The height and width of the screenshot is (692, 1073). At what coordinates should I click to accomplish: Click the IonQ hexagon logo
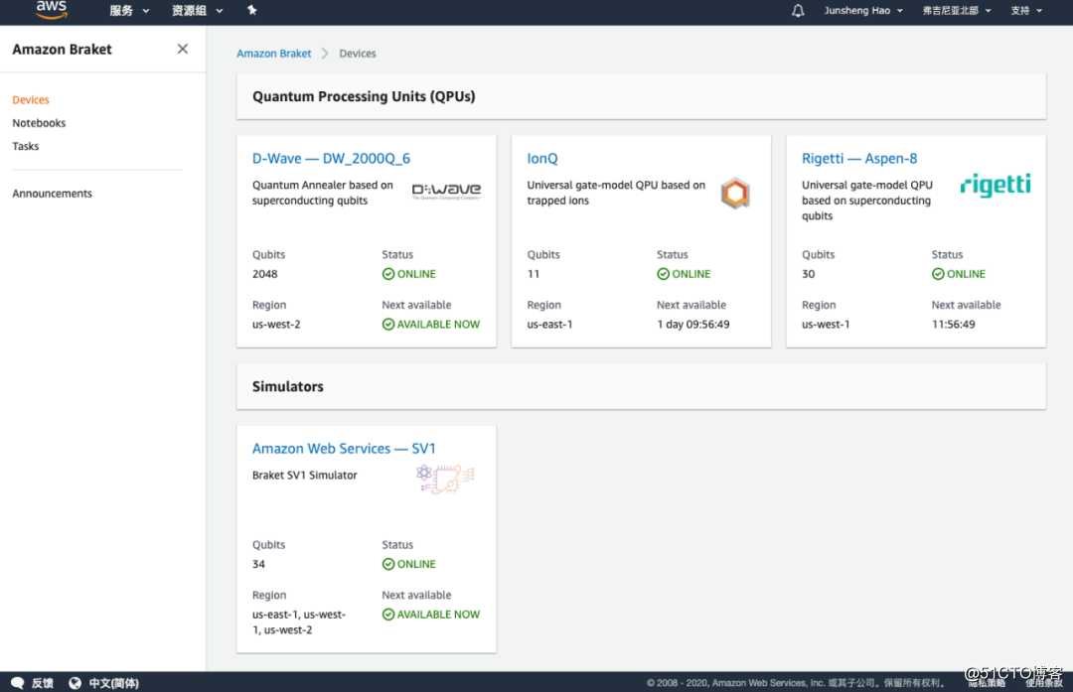coord(735,194)
